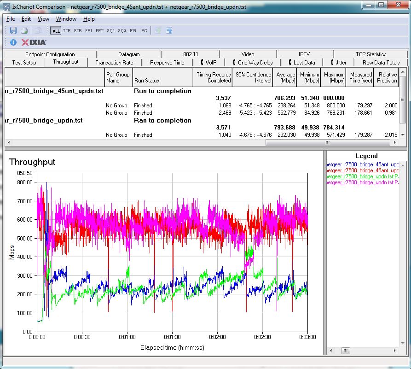Open the Edit menu
Viewport: 411px width, 369px height.
[26, 19]
